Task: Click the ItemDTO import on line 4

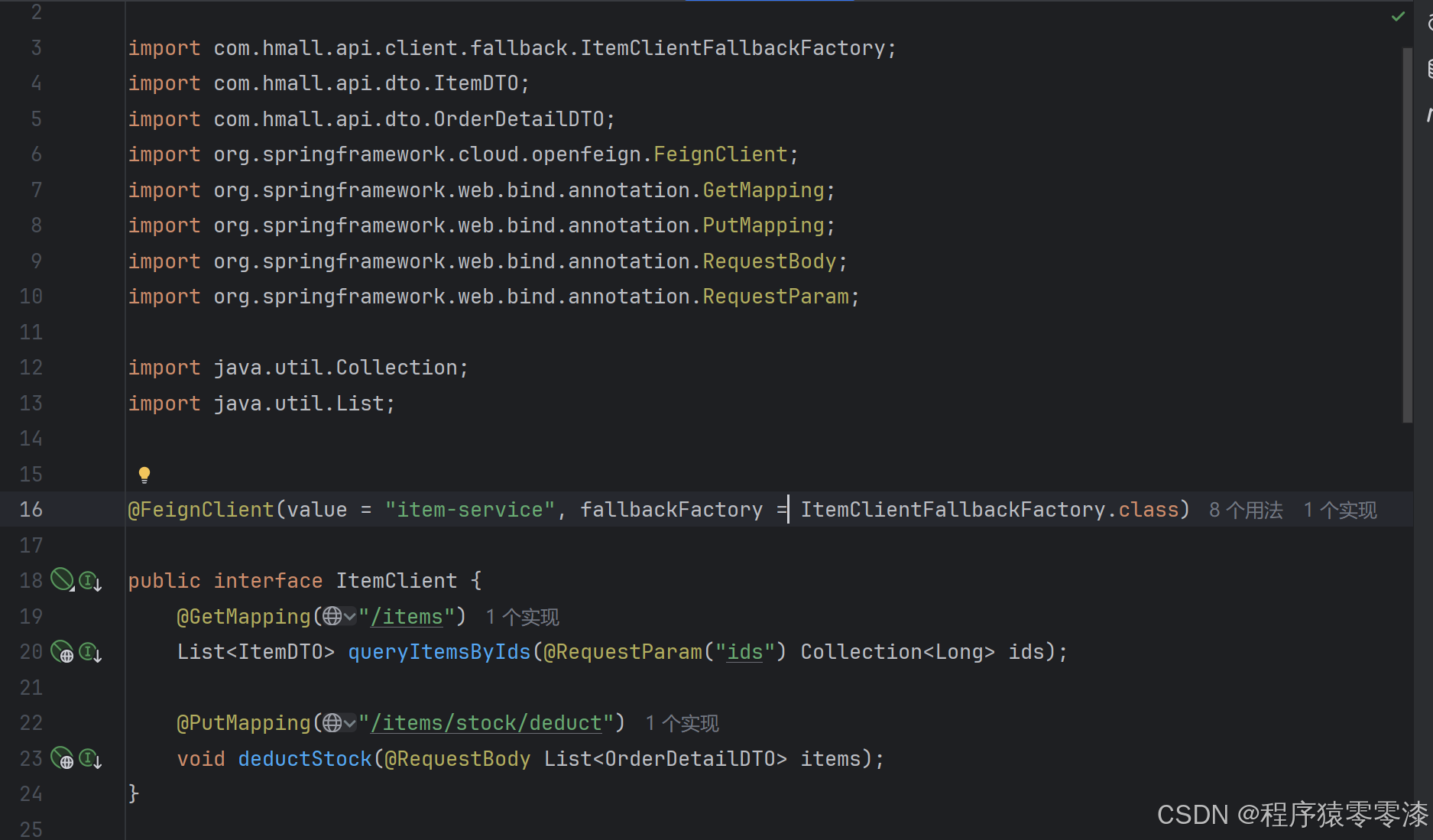Action: (x=329, y=83)
